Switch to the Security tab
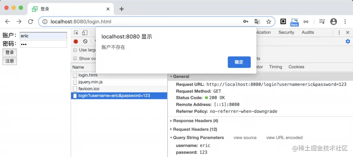 286,32
